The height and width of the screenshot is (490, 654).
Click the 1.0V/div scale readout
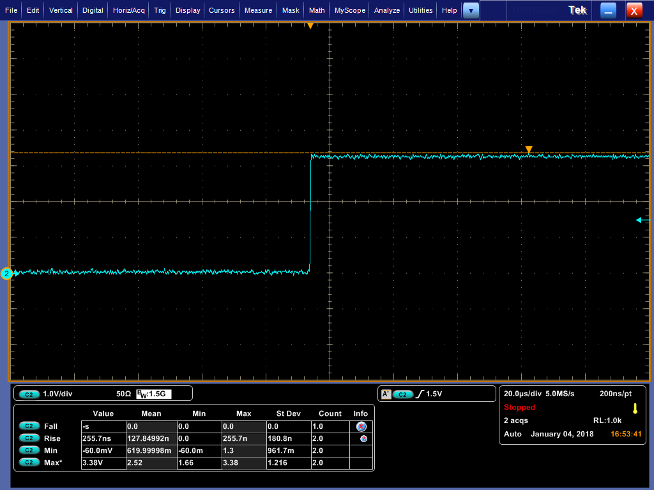coord(57,394)
